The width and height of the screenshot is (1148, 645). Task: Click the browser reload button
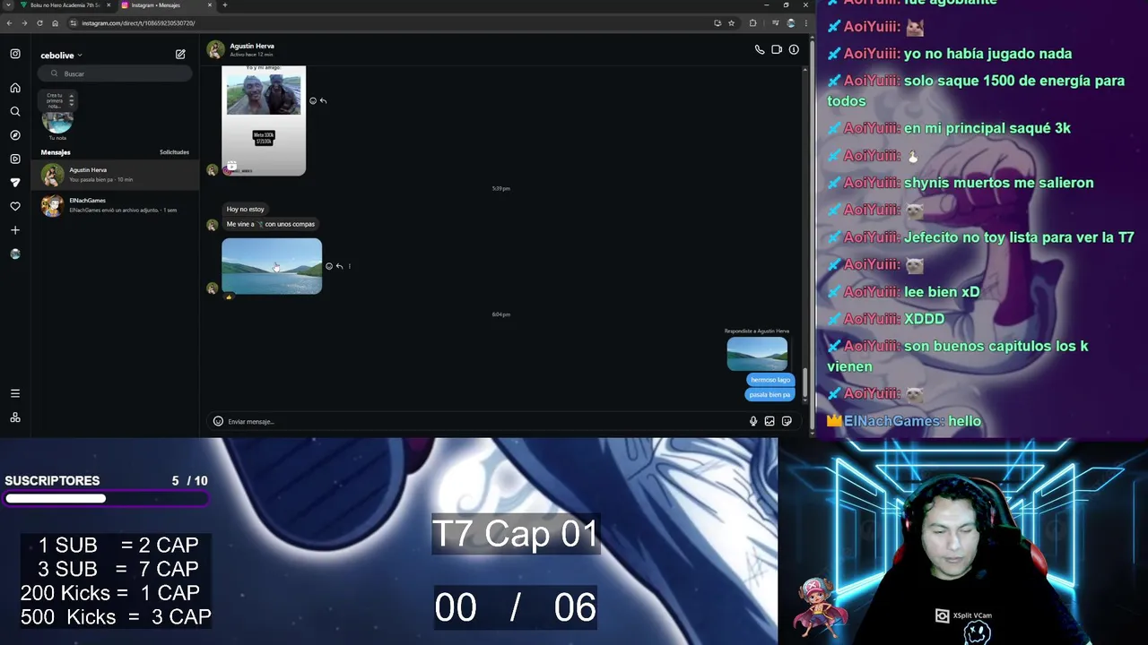point(39,22)
